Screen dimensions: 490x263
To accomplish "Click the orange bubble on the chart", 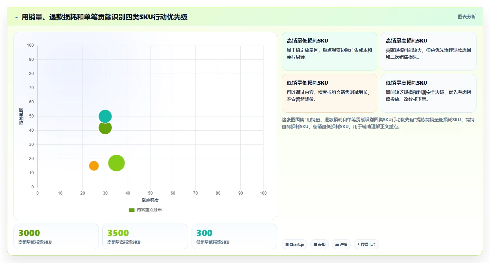I will tap(94, 166).
